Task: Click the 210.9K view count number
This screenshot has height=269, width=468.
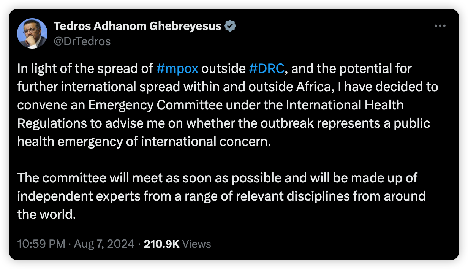Action: pos(161,244)
